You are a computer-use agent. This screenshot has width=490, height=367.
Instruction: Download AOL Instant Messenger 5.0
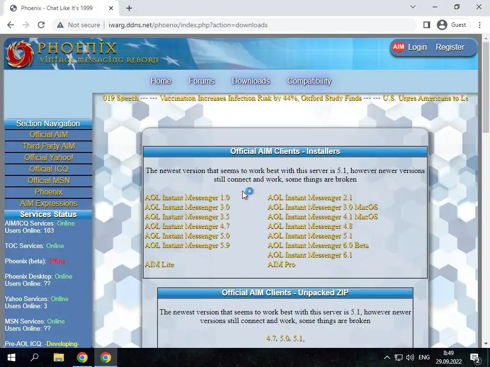click(x=187, y=236)
